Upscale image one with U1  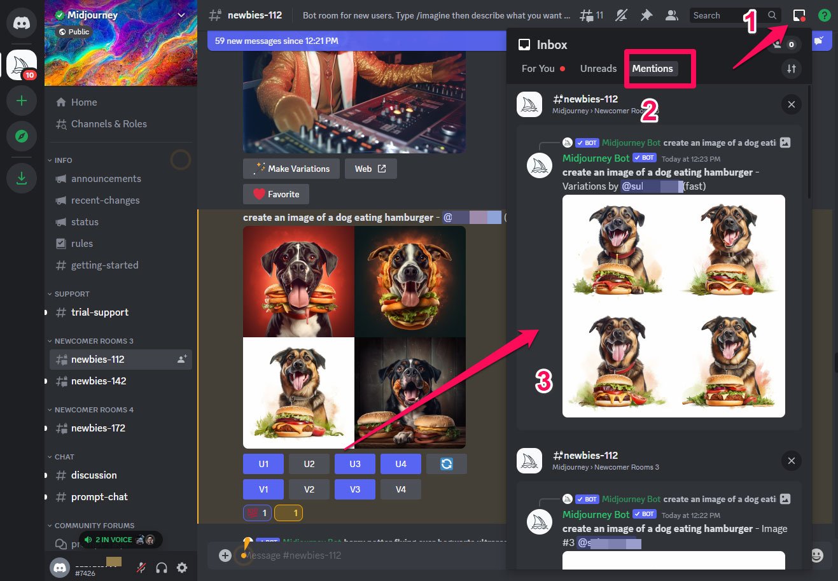(263, 464)
